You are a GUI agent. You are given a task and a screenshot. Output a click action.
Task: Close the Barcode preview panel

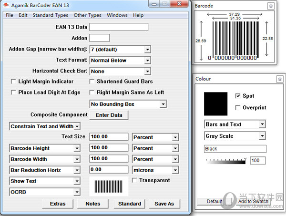tap(270, 6)
